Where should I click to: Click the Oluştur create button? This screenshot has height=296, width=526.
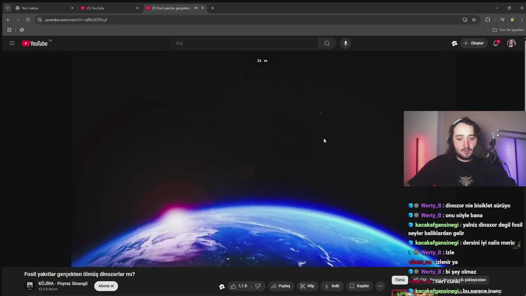(x=474, y=43)
